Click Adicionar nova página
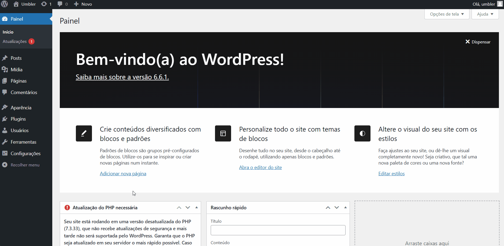Viewport: 504px width, 246px height. pyautogui.click(x=123, y=173)
